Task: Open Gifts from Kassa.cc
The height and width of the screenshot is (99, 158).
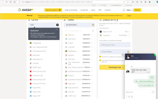Action: point(53,10)
